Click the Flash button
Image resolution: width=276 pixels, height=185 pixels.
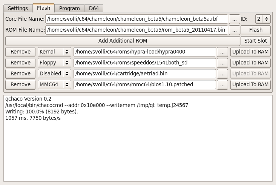(x=256, y=30)
